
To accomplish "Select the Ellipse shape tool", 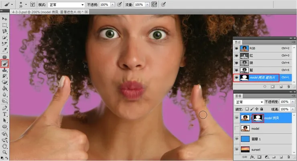I will pyautogui.click(x=4, y=126).
